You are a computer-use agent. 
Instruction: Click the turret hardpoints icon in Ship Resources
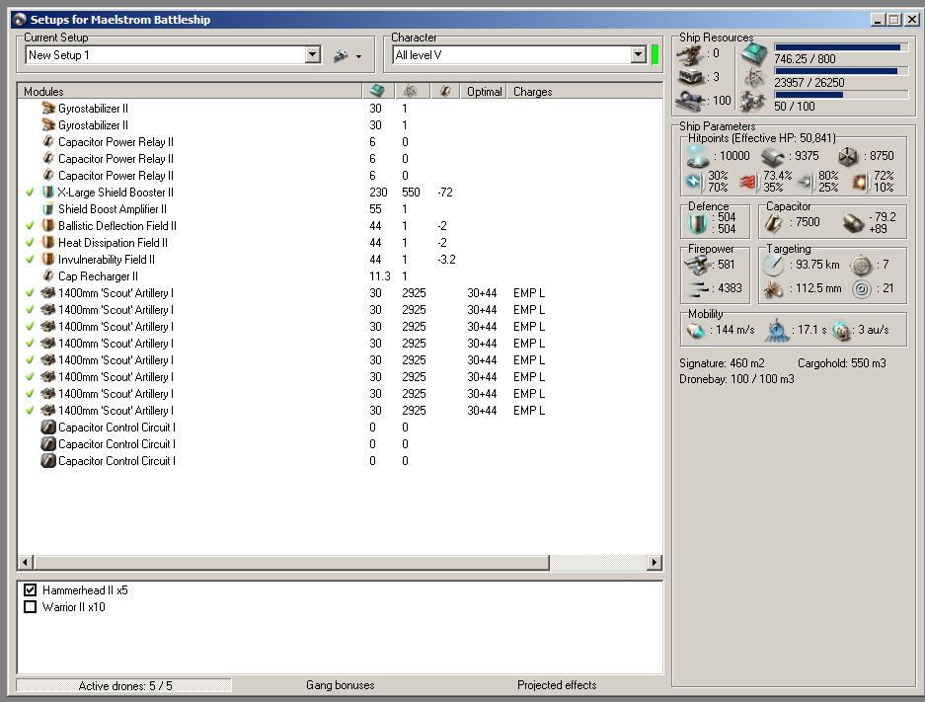689,54
